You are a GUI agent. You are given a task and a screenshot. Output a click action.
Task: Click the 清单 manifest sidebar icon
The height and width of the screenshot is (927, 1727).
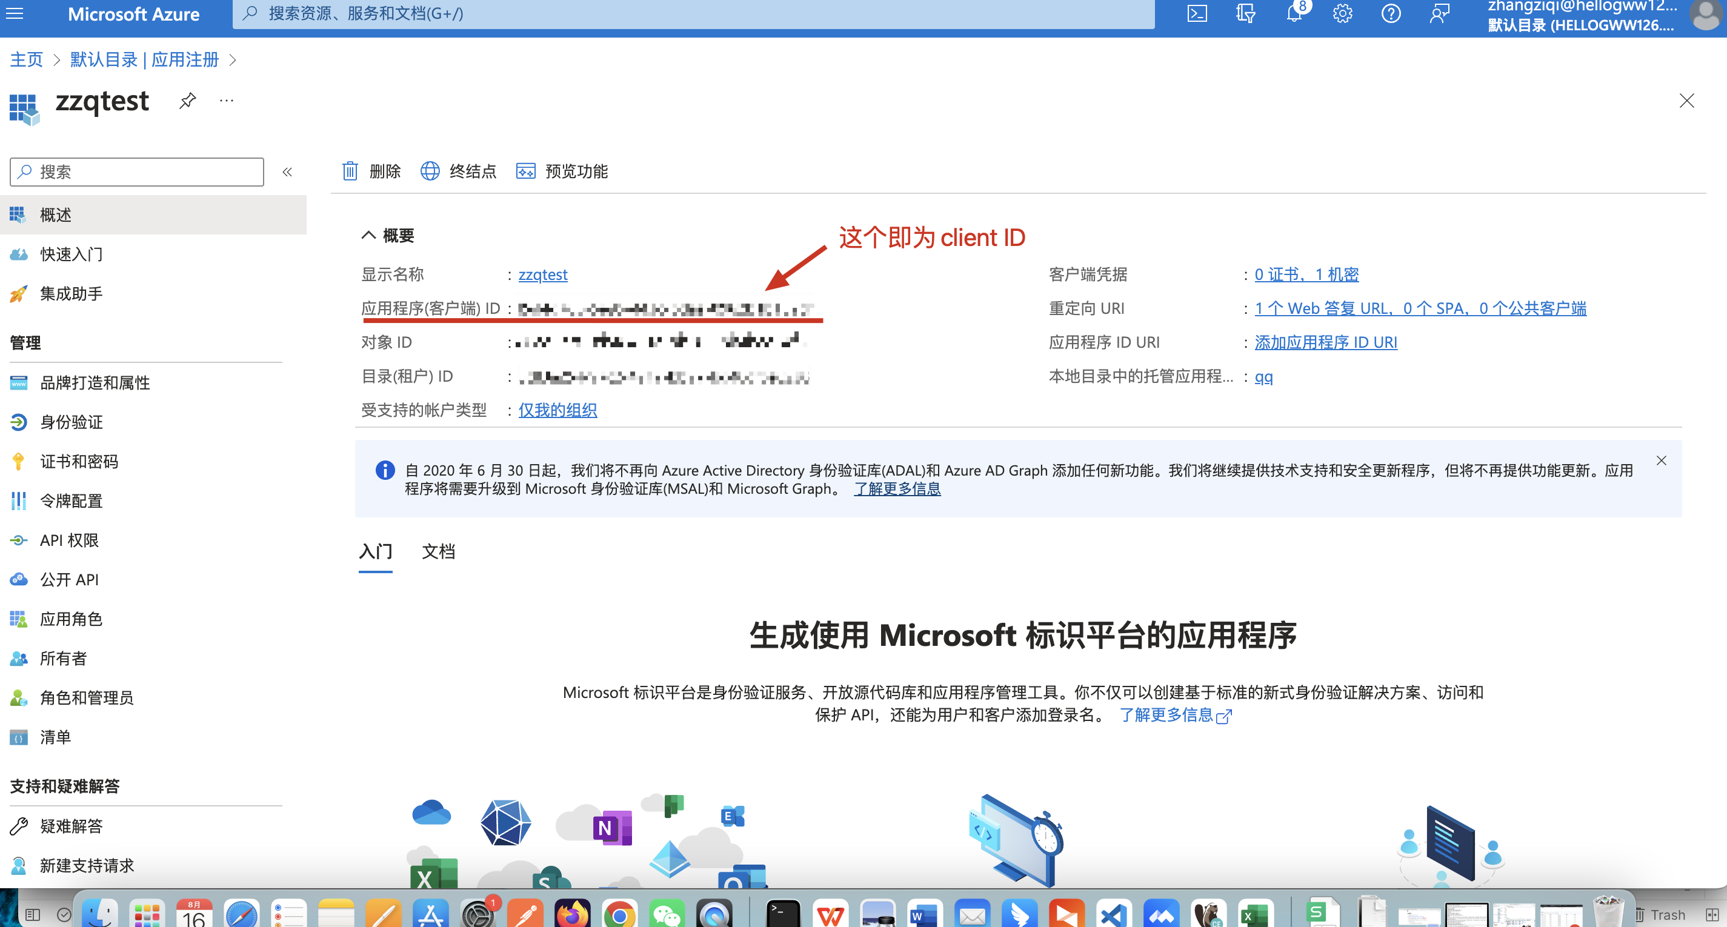[19, 737]
